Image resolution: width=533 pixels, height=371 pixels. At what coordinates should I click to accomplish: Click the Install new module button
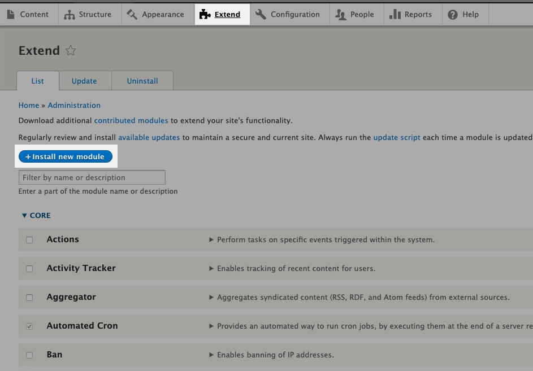pyautogui.click(x=65, y=156)
